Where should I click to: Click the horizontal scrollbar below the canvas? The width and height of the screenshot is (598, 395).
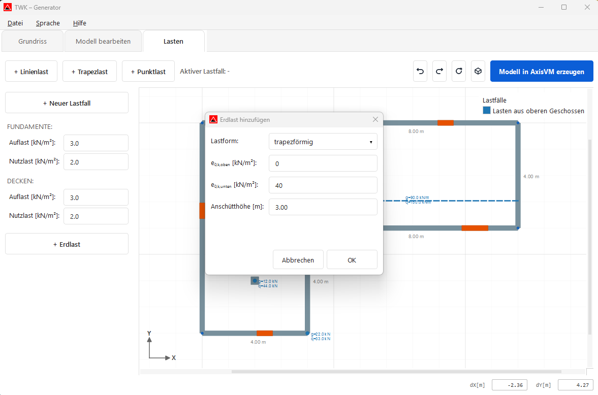(396, 372)
